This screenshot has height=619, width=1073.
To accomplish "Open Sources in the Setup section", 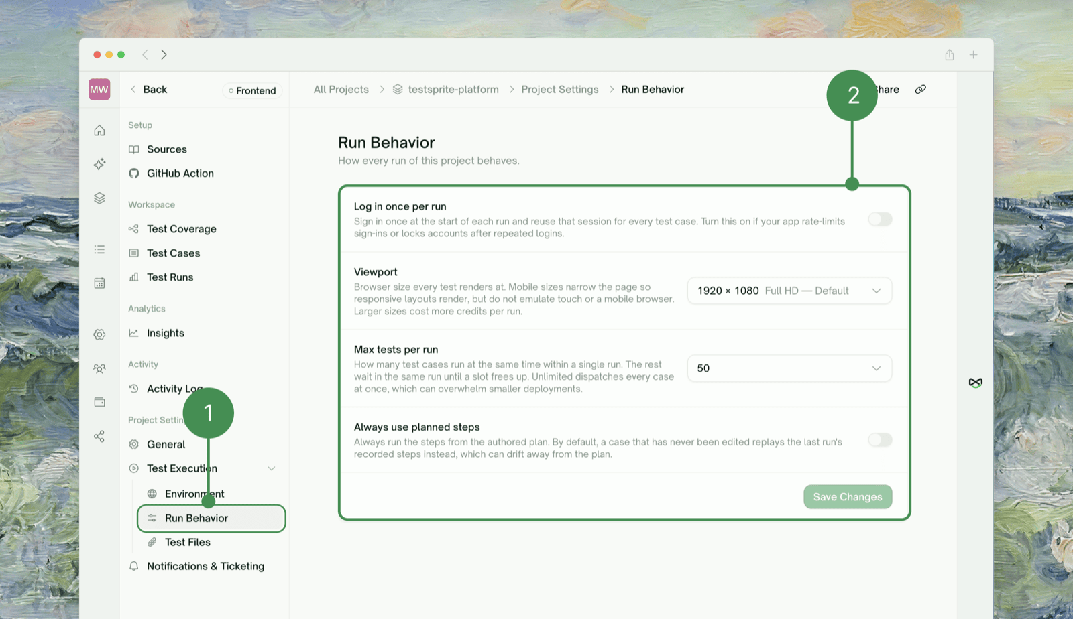I will 167,149.
